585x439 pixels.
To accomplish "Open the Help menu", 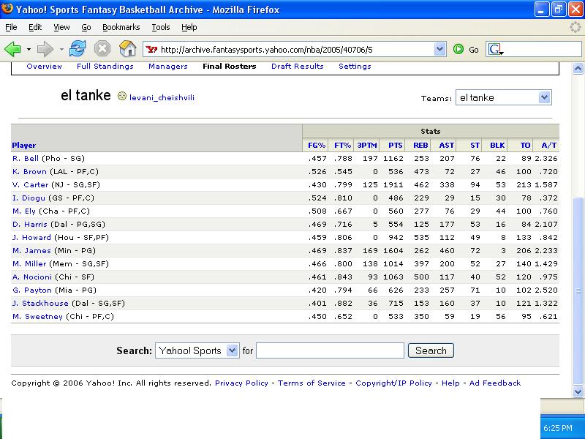I will click(189, 27).
